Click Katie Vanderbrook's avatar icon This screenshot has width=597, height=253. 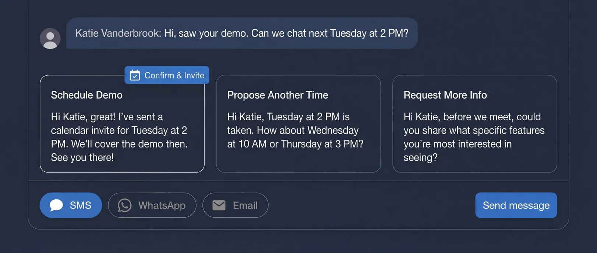[50, 39]
